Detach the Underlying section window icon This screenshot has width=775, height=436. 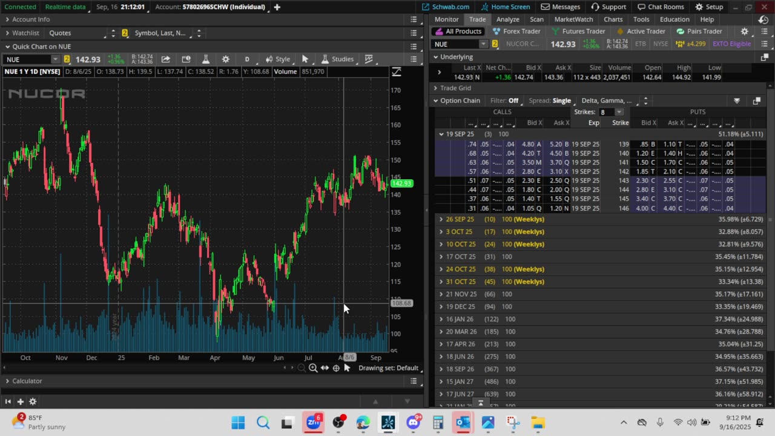(764, 57)
